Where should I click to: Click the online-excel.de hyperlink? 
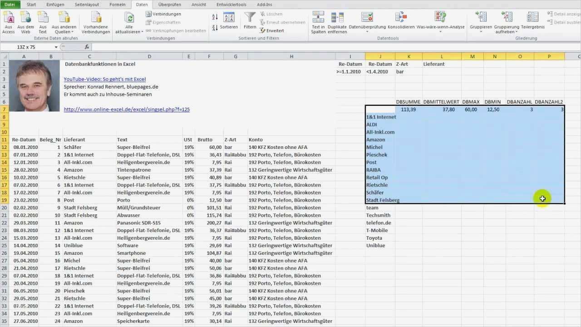point(127,109)
